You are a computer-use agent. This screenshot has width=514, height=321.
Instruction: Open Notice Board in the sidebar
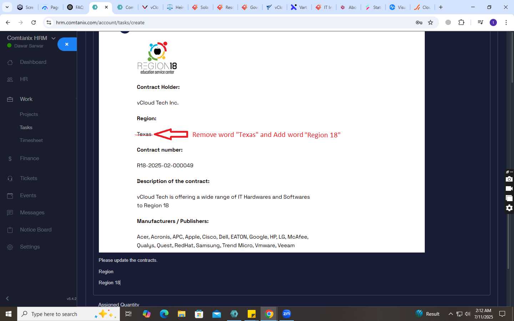click(x=36, y=230)
